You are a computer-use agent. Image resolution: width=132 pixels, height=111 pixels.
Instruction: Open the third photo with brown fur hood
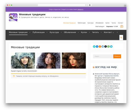click(74, 61)
